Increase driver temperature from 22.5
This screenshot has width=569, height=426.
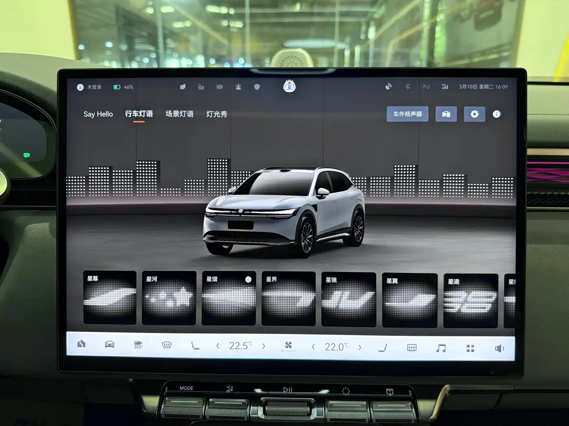pos(264,346)
